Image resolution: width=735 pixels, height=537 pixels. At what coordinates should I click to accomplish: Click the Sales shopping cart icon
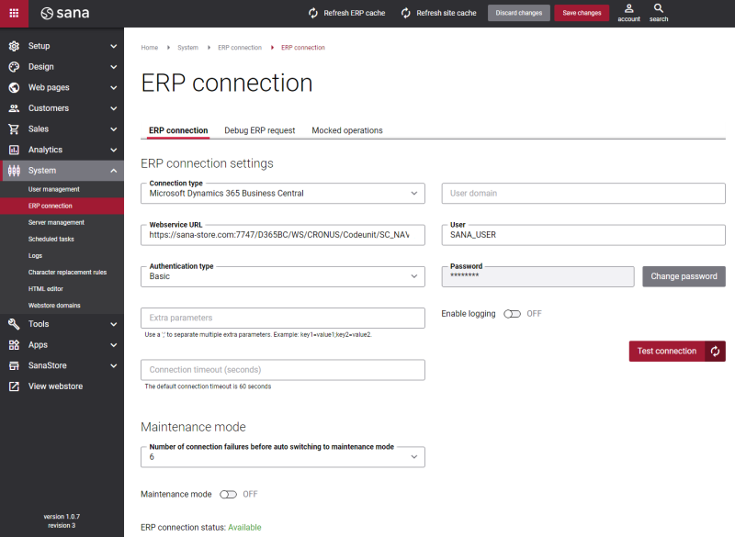pyautogui.click(x=14, y=129)
